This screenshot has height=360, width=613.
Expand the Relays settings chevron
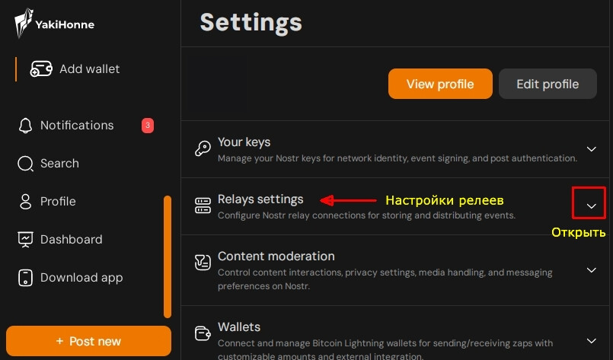(591, 205)
